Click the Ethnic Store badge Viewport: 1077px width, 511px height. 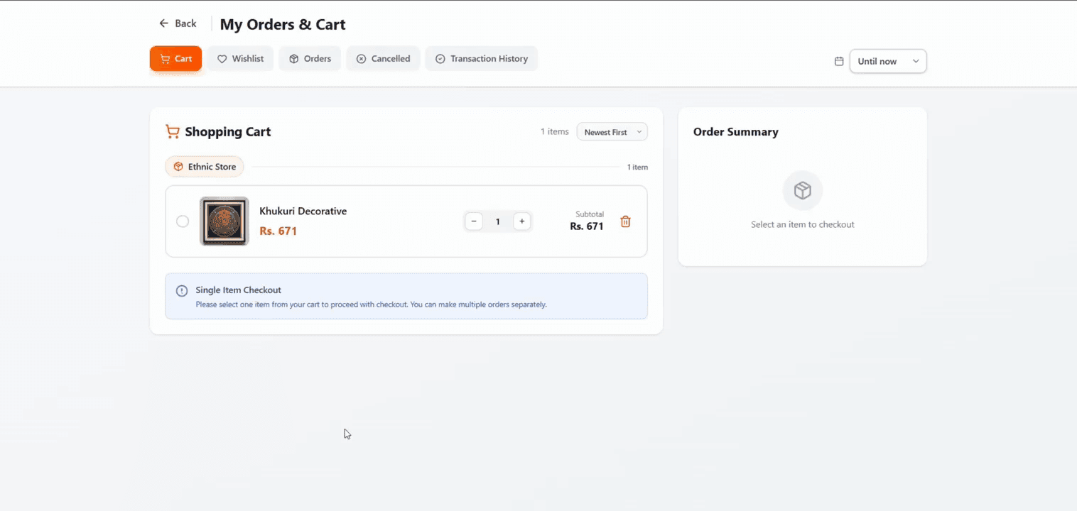tap(205, 167)
